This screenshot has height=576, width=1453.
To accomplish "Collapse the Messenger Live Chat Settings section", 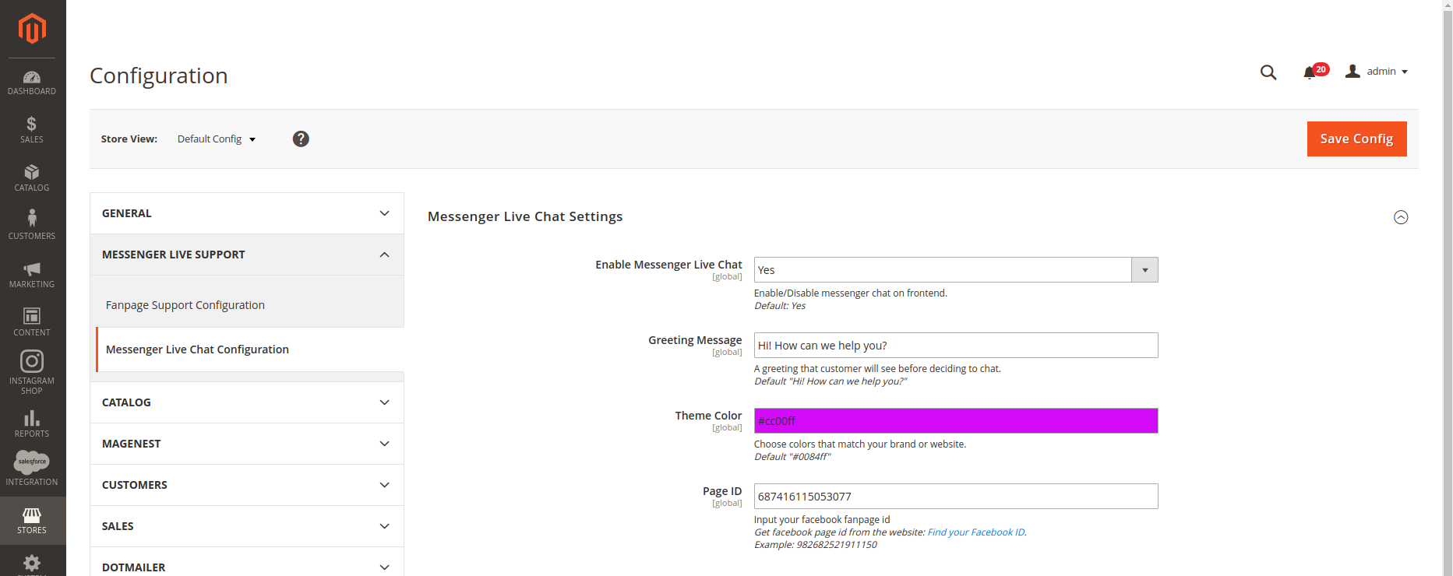I will (x=1400, y=217).
